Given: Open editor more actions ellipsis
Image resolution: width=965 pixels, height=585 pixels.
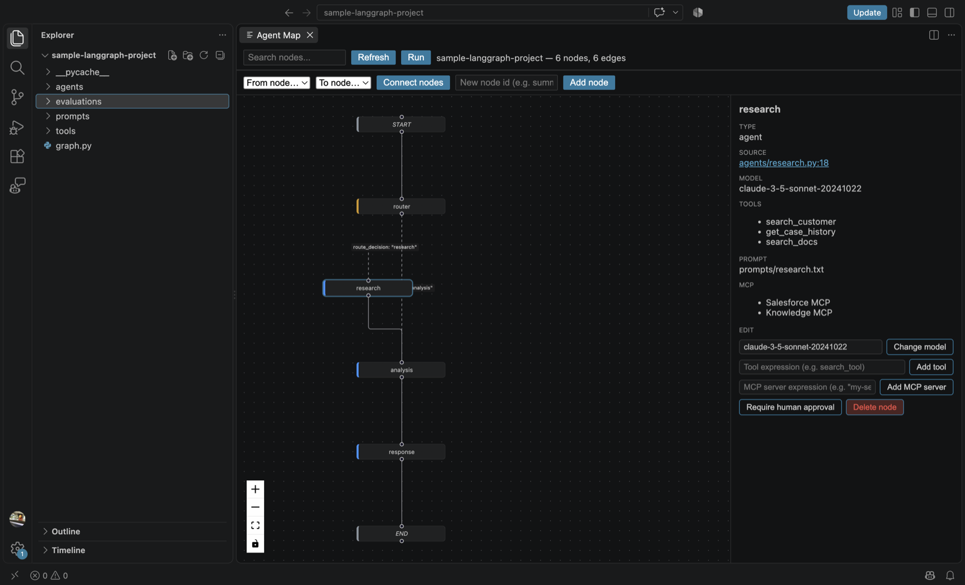Looking at the screenshot, I should coord(951,35).
